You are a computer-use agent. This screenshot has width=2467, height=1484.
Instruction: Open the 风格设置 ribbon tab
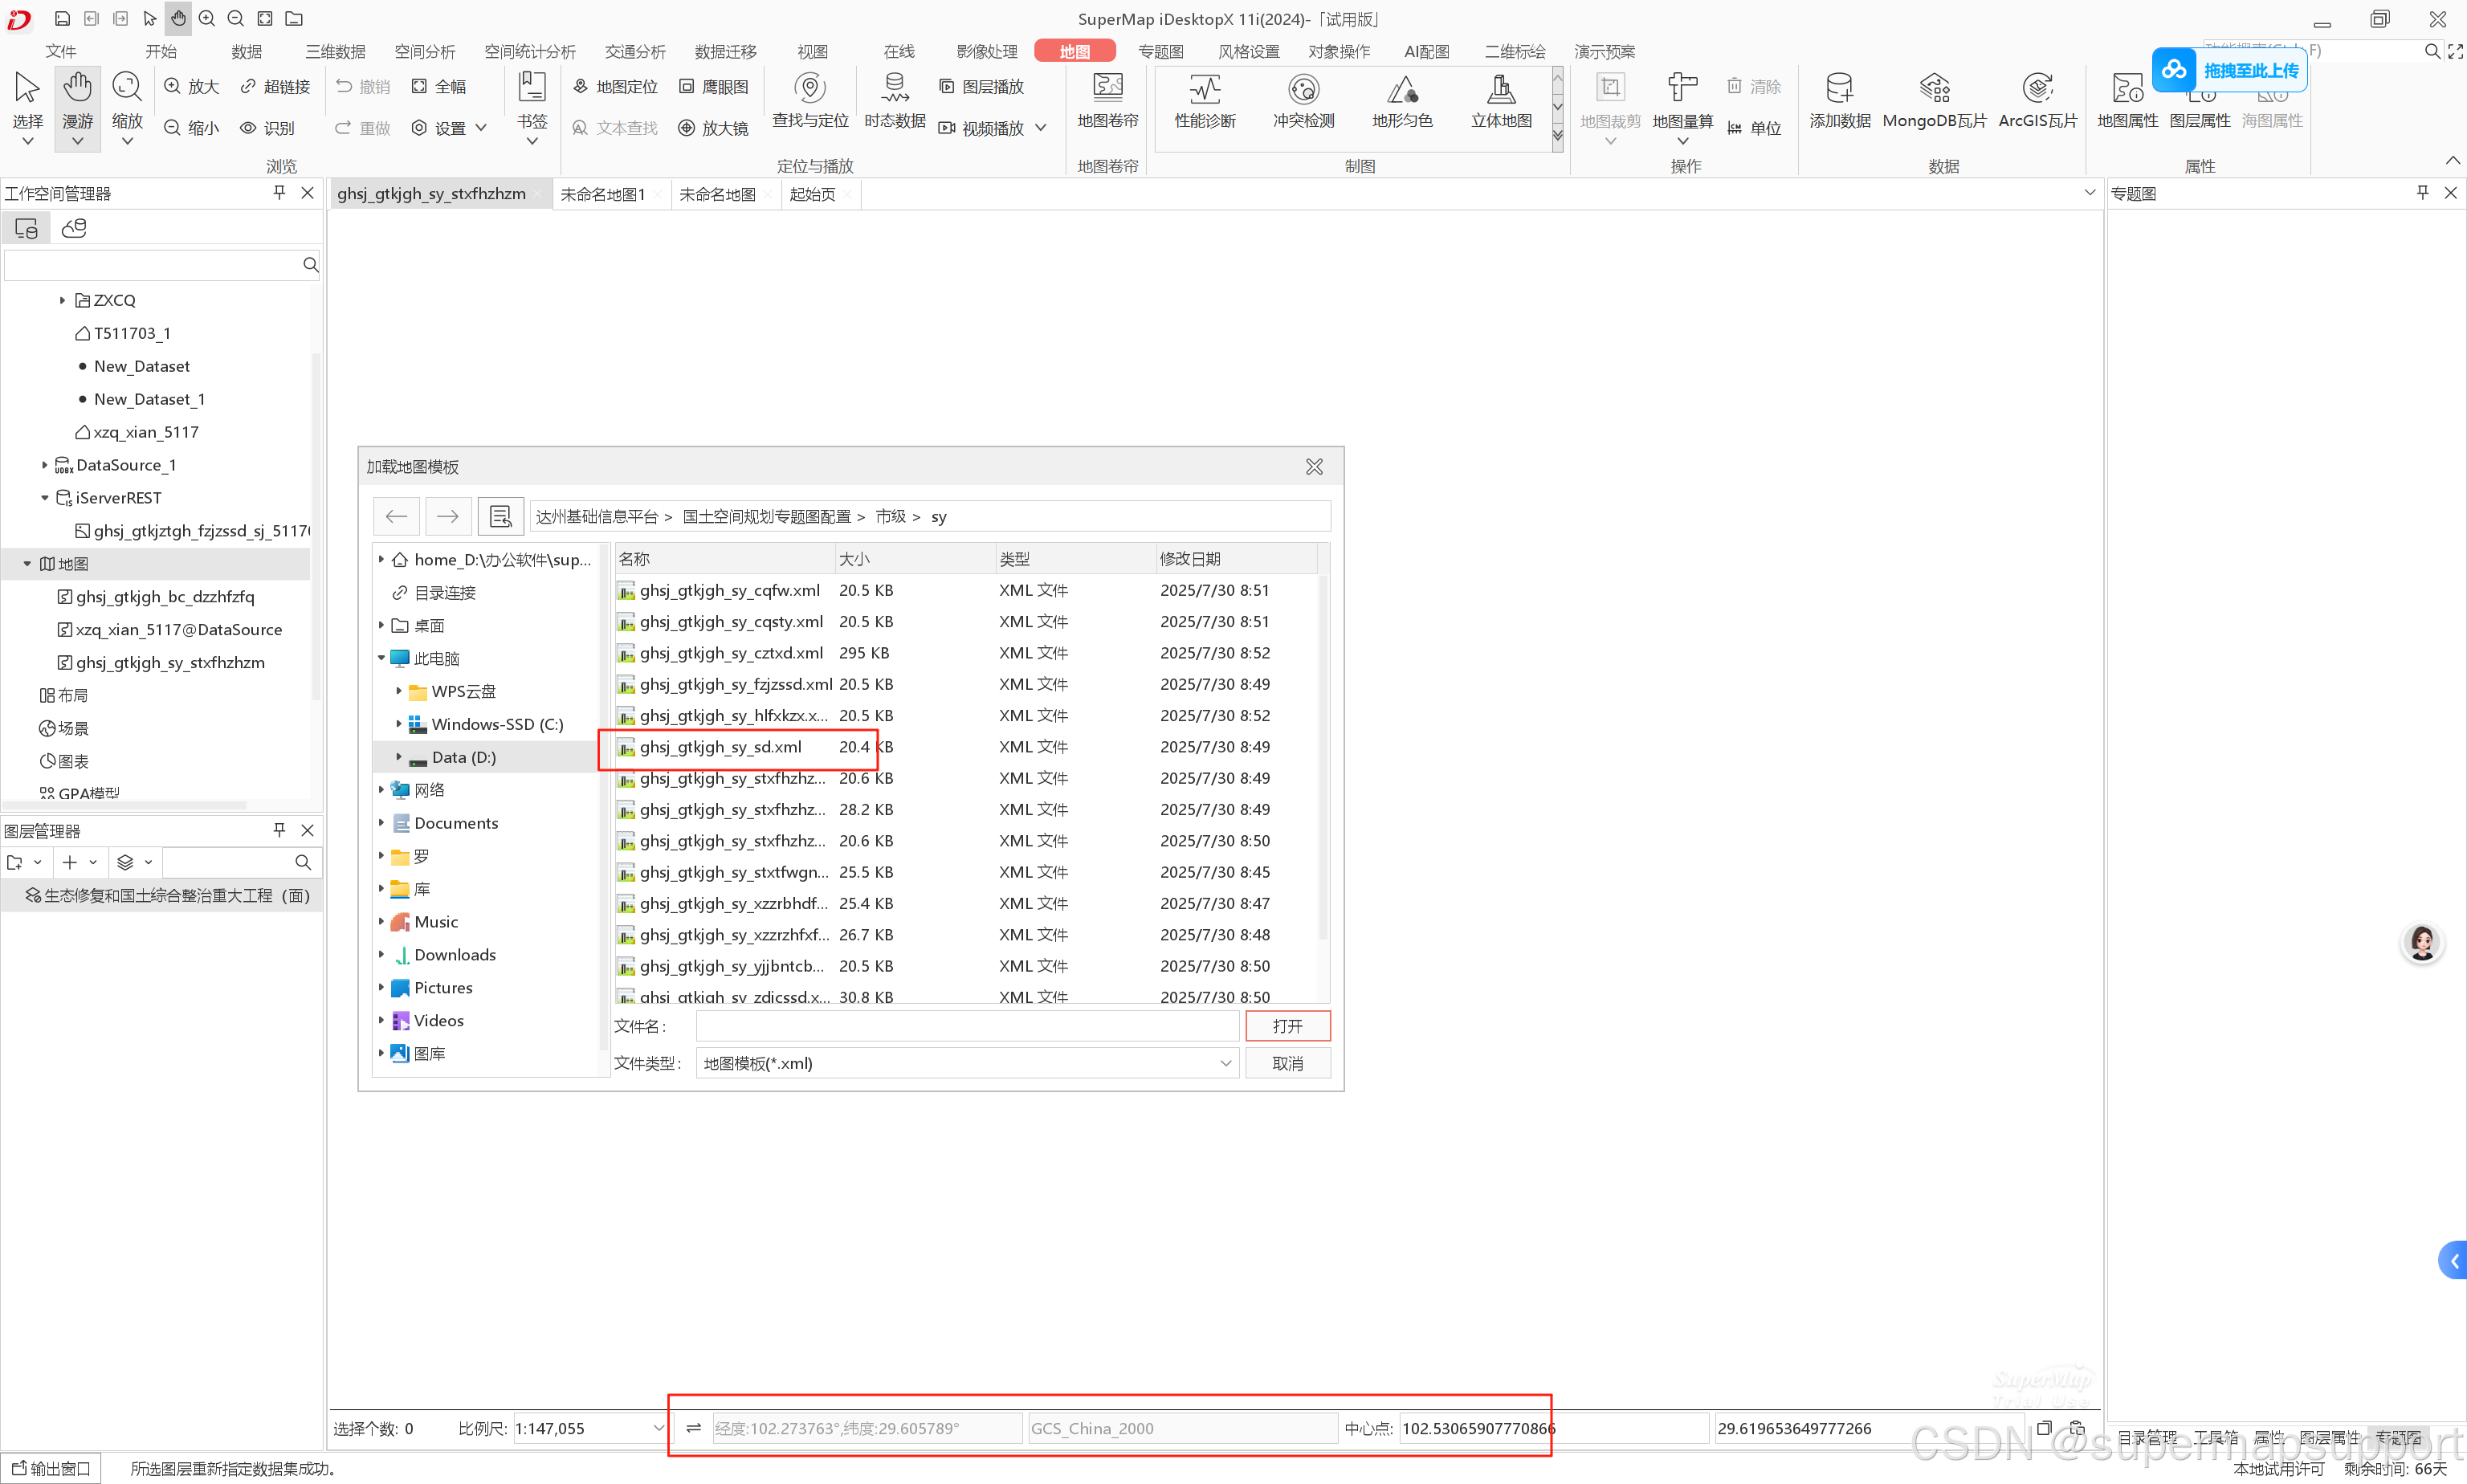(x=1248, y=52)
